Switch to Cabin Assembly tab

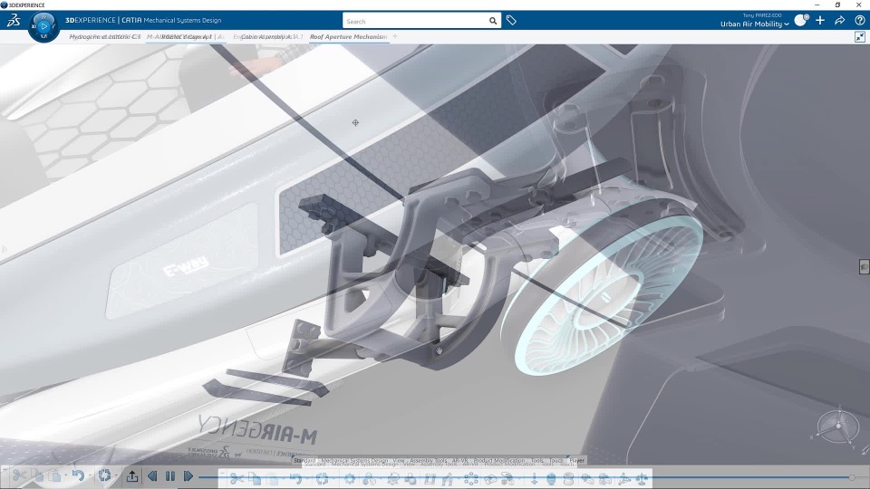click(266, 36)
